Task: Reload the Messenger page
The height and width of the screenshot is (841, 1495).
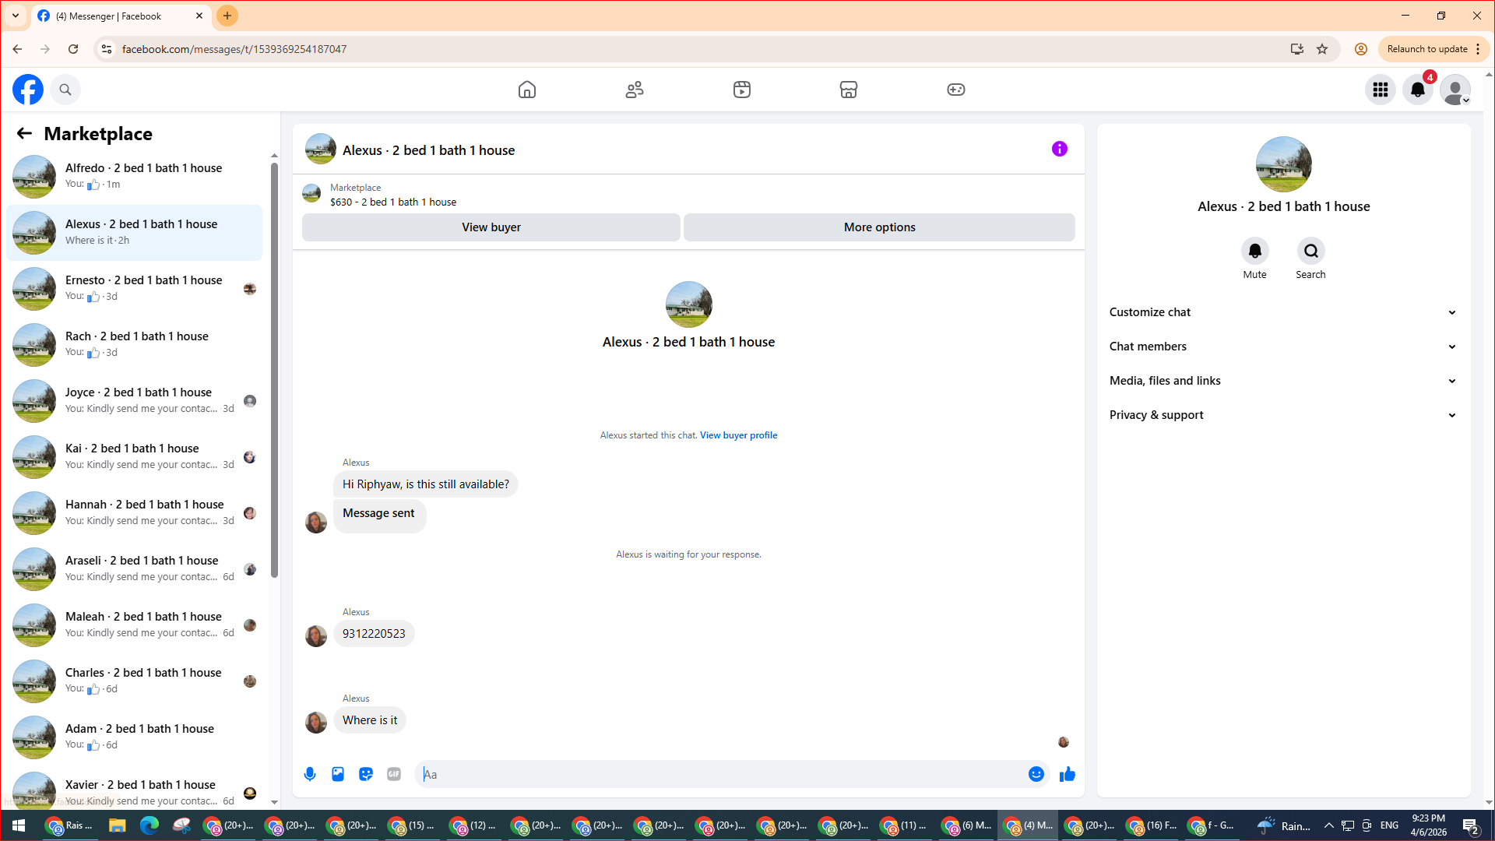Action: point(73,49)
